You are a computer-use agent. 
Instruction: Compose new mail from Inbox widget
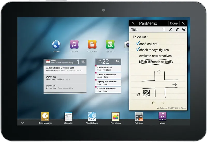point(83,62)
